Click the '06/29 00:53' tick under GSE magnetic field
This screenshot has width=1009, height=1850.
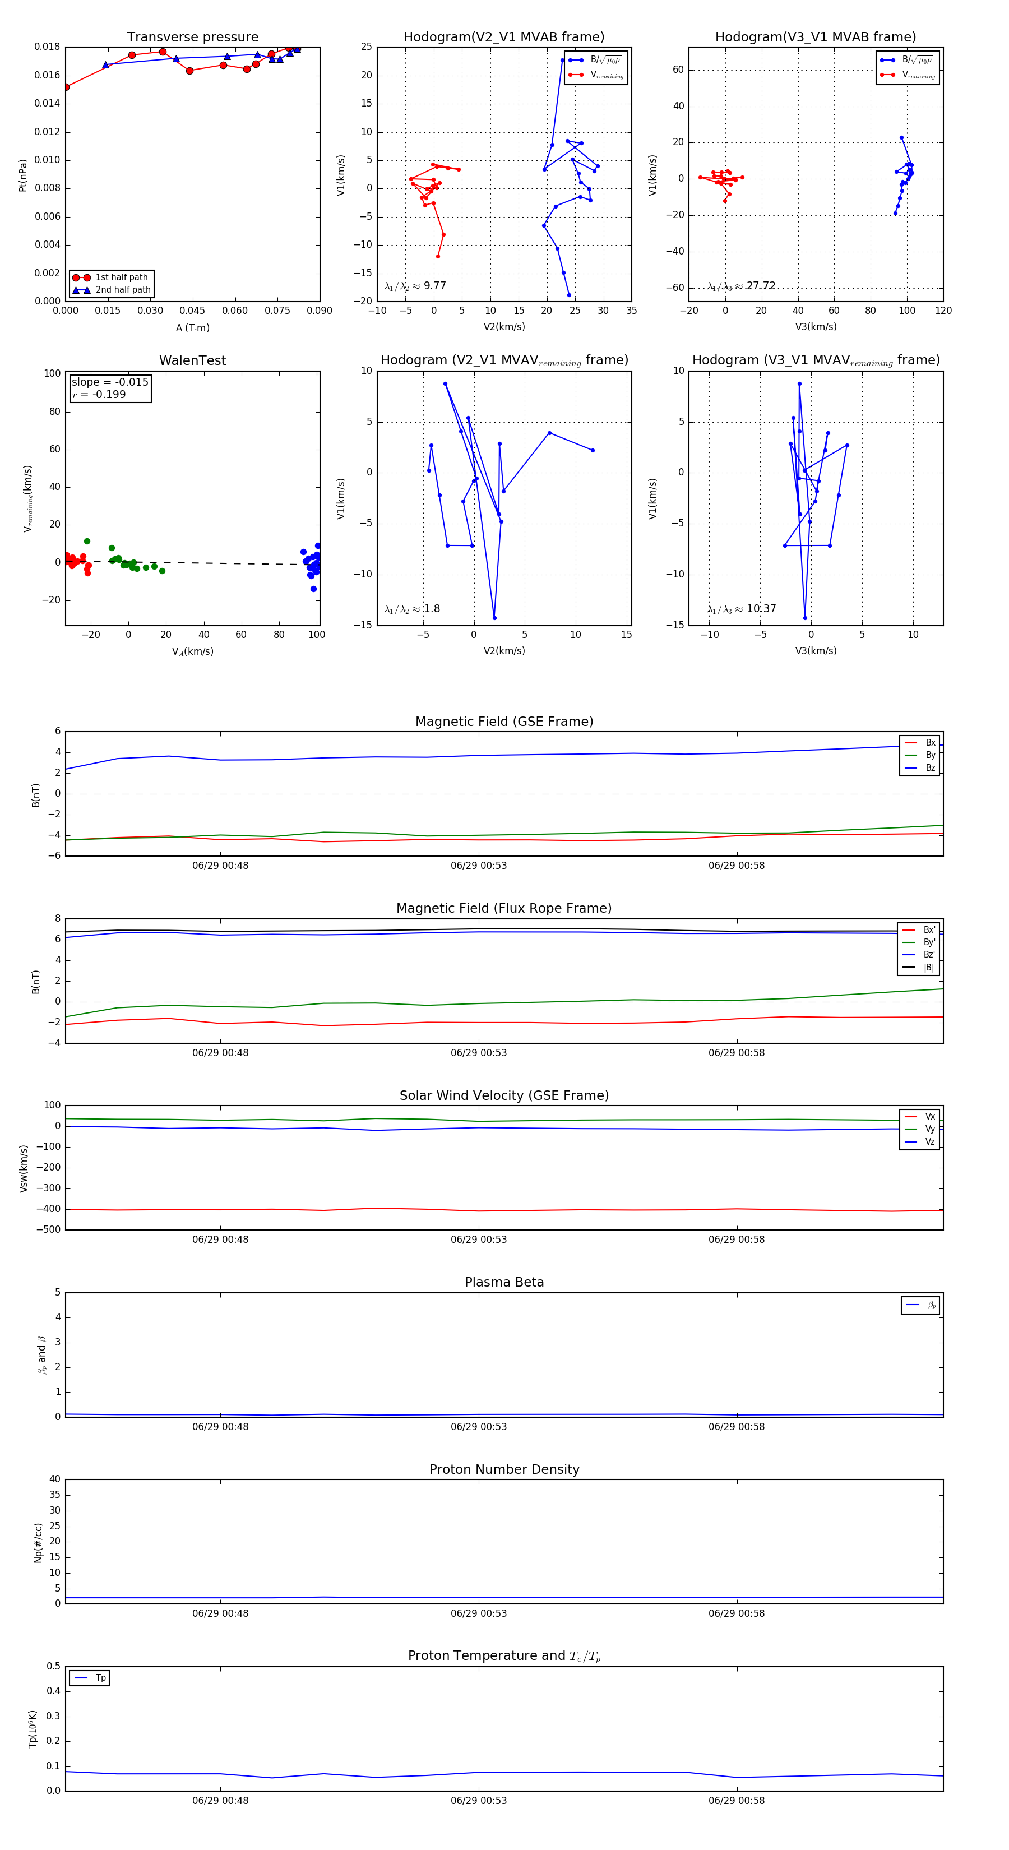click(478, 866)
